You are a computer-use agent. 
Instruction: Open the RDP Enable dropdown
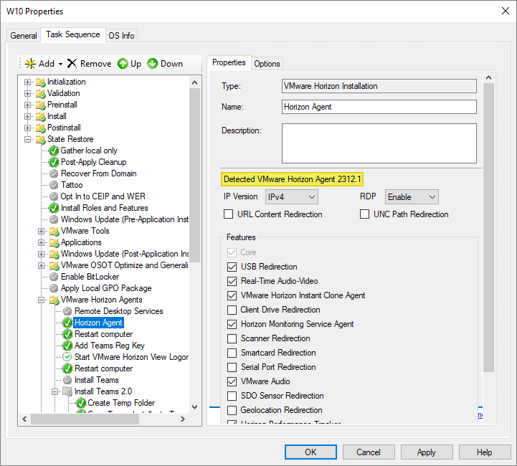click(x=412, y=196)
